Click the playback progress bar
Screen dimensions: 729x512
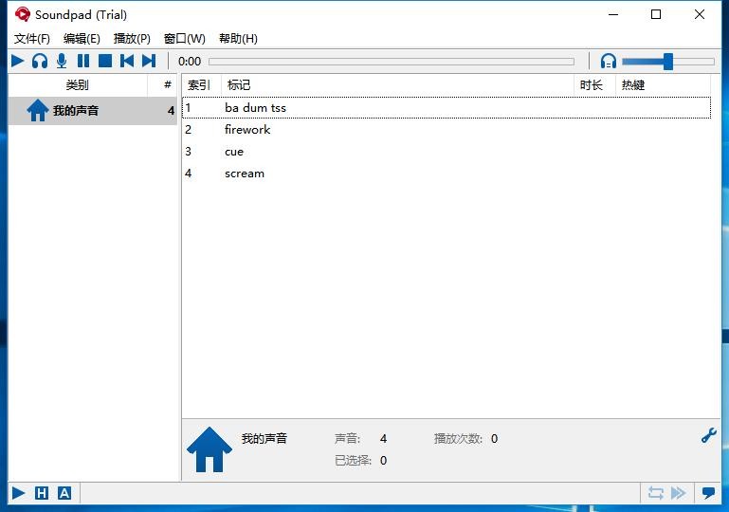[x=392, y=62]
